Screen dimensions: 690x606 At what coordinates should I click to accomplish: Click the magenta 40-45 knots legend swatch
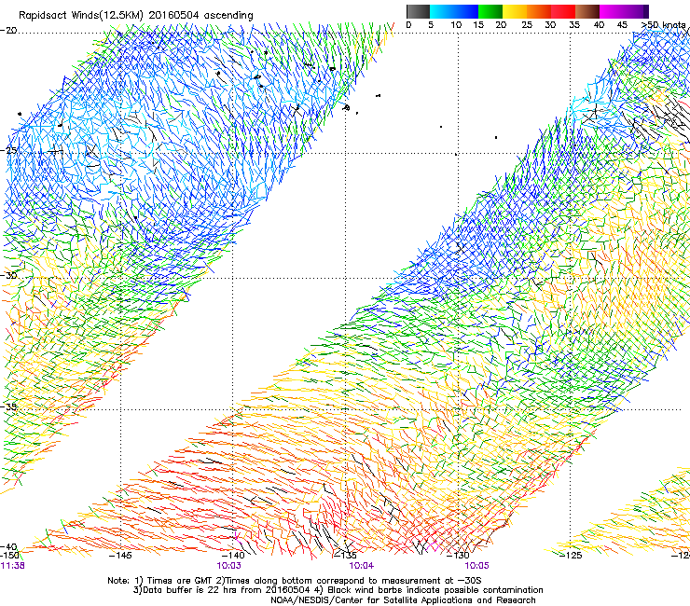[x=612, y=11]
